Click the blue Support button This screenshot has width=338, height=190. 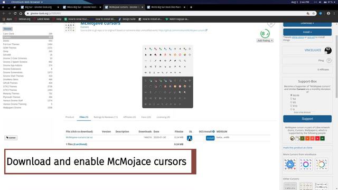307,119
